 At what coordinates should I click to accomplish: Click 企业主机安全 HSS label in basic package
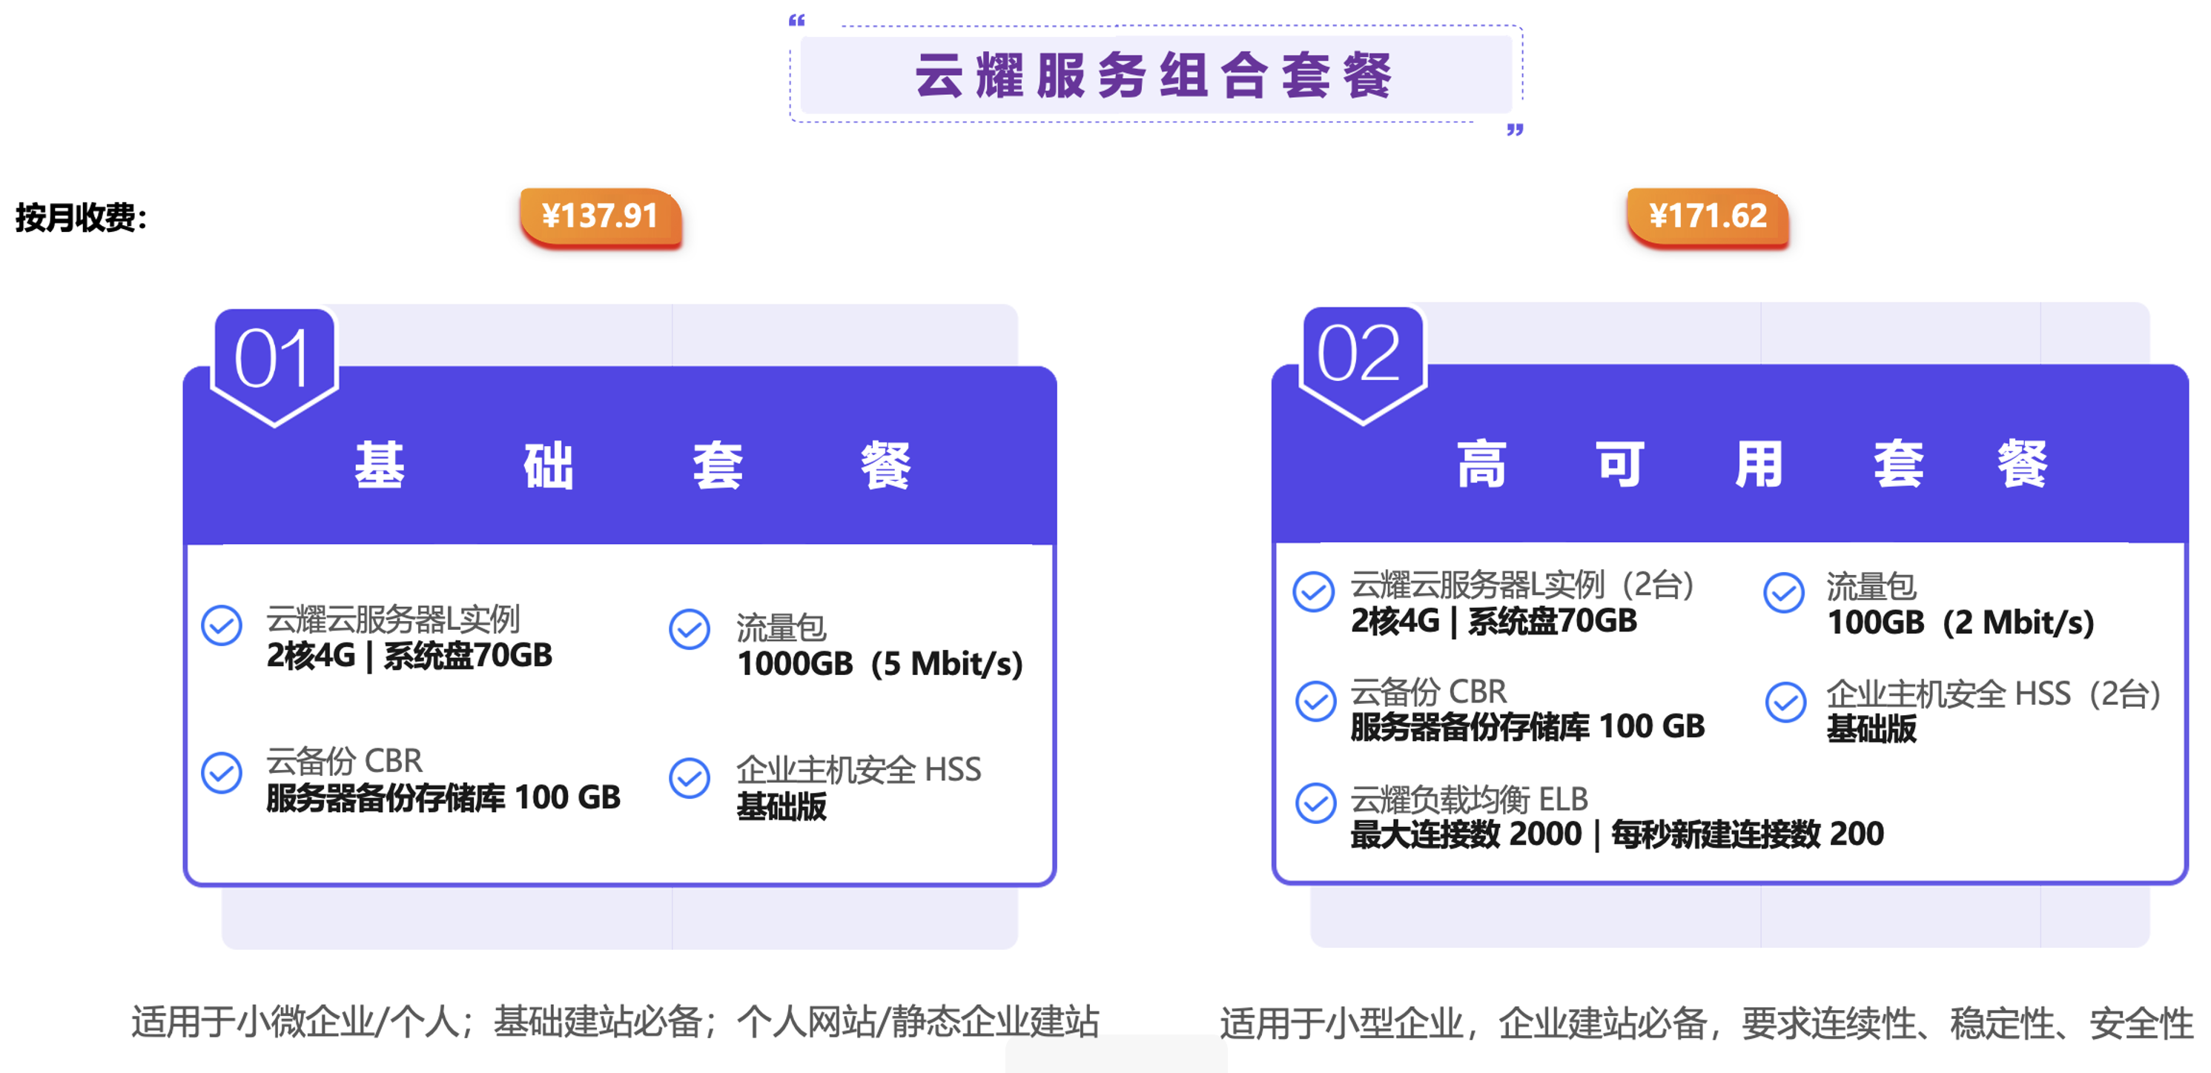tap(859, 769)
